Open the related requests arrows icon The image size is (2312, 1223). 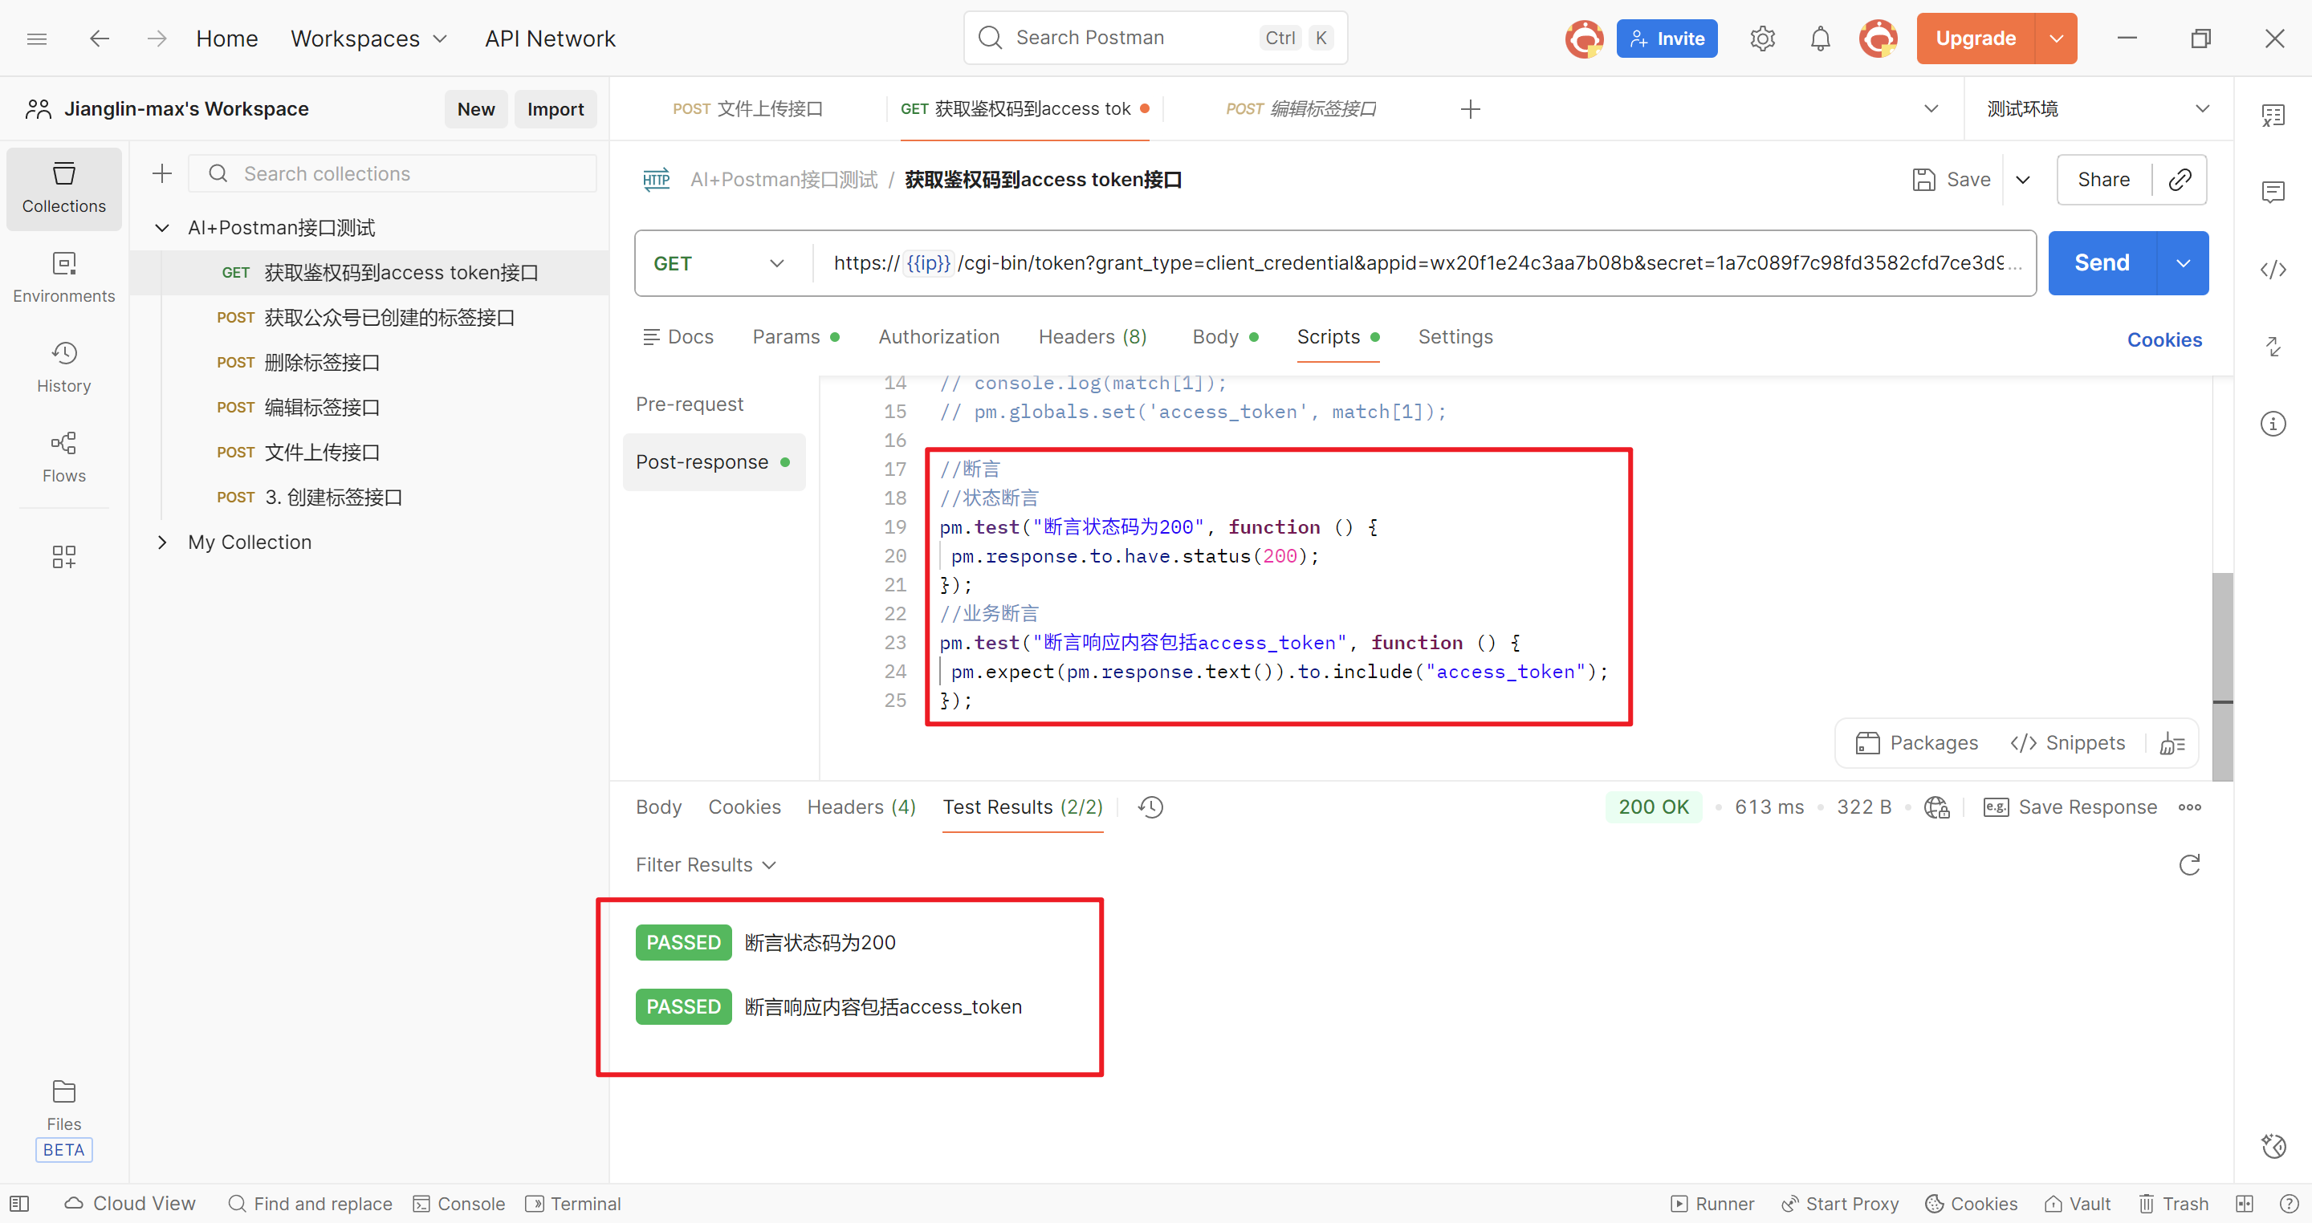(x=2273, y=347)
